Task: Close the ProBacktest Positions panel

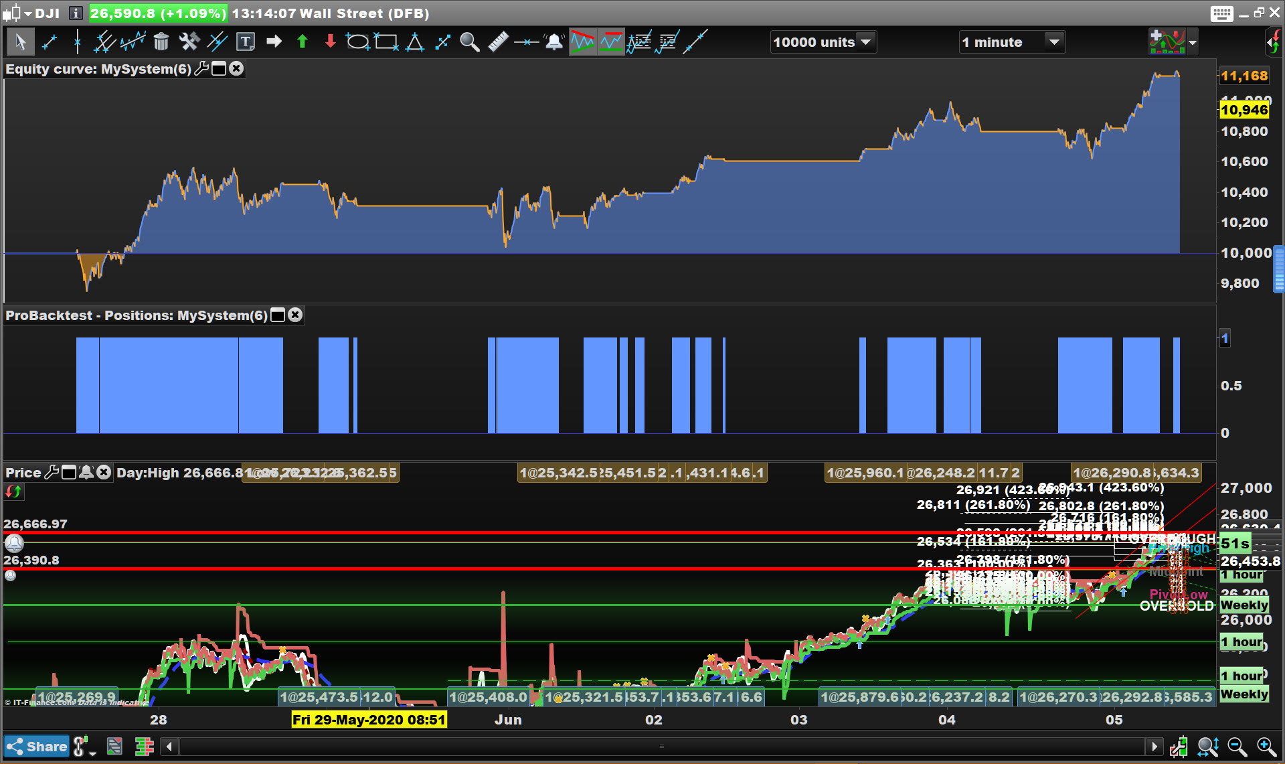Action: 295,315
